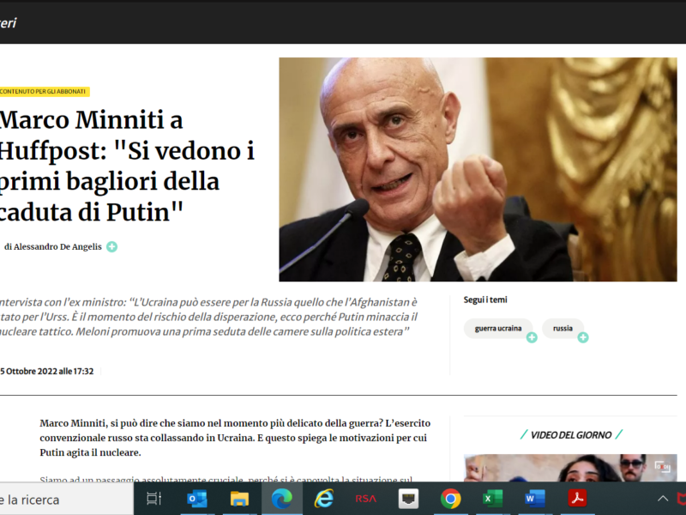
Task: Click the date '5 Ottobre 2022 alle 17:32'
Action: [x=47, y=372]
